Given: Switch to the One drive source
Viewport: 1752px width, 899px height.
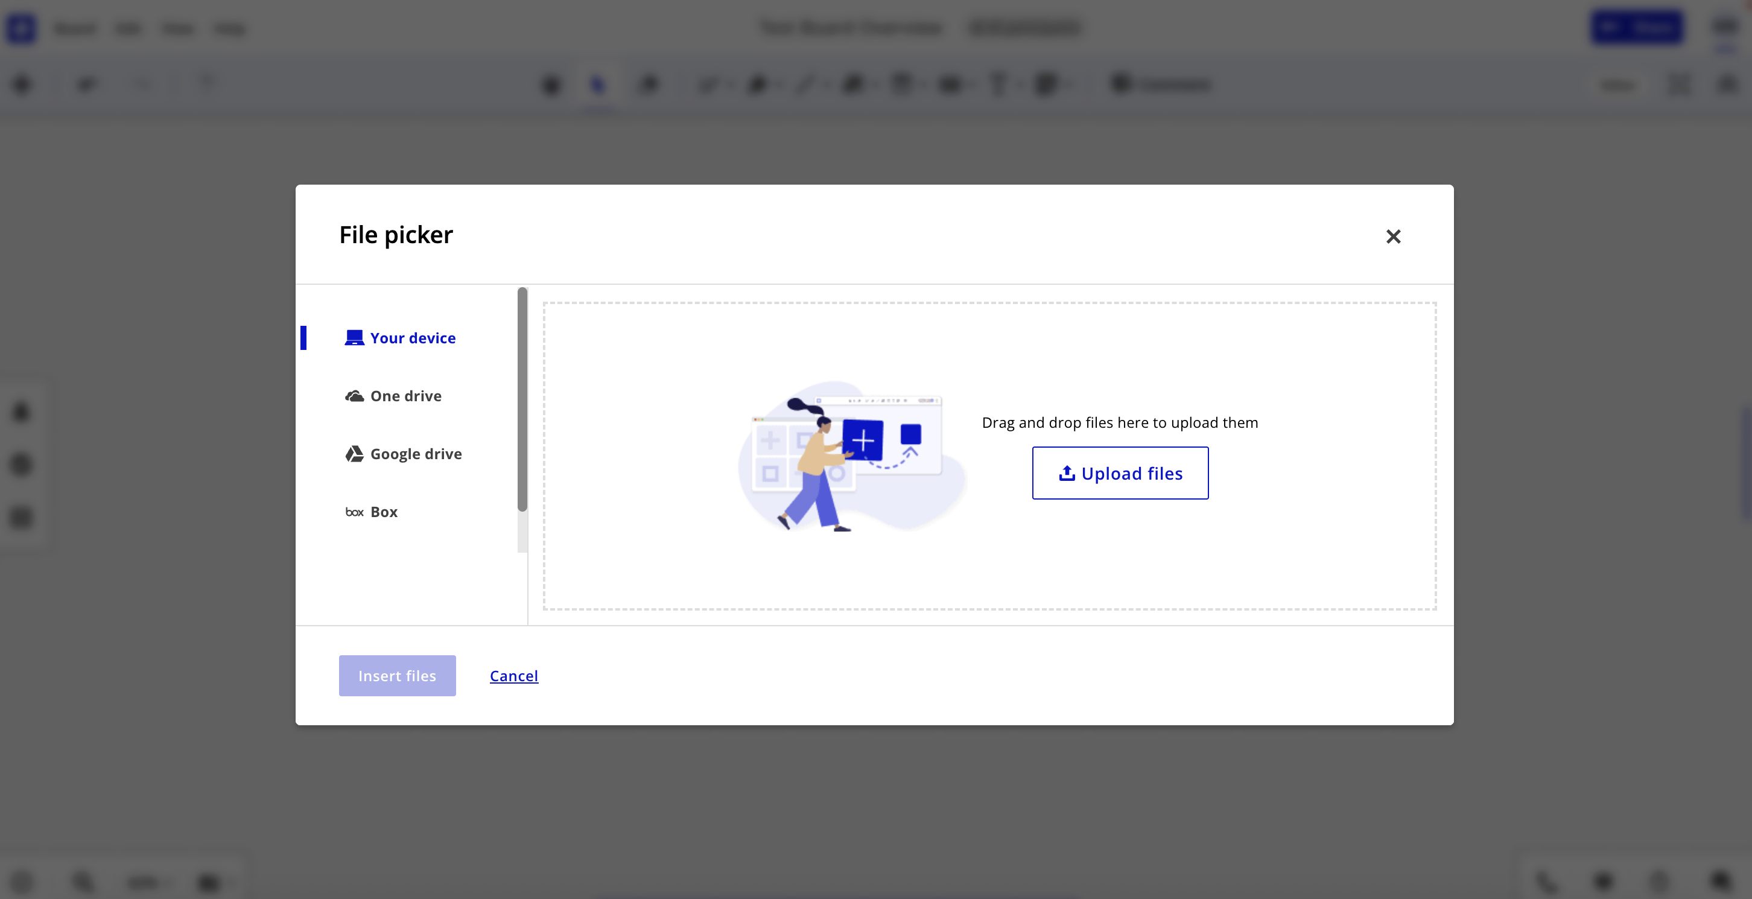Looking at the screenshot, I should pyautogui.click(x=405, y=396).
